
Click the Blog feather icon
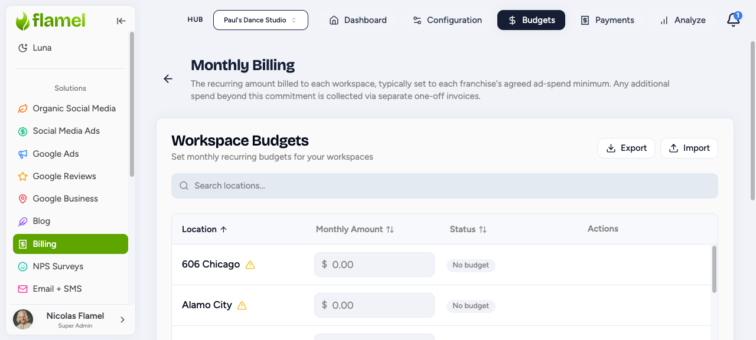[x=23, y=222]
